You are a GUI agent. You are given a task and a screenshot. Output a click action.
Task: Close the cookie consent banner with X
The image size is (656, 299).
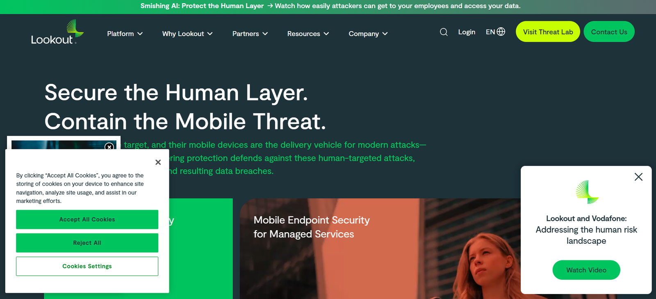pyautogui.click(x=158, y=162)
